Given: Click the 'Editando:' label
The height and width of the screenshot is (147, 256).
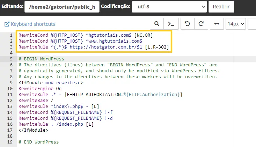Looking at the screenshot, I should pos(13,6).
